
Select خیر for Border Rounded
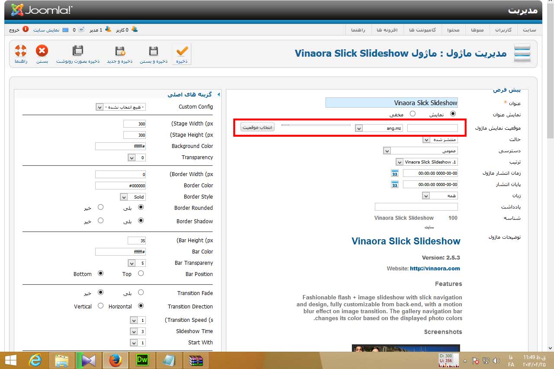[x=101, y=207]
